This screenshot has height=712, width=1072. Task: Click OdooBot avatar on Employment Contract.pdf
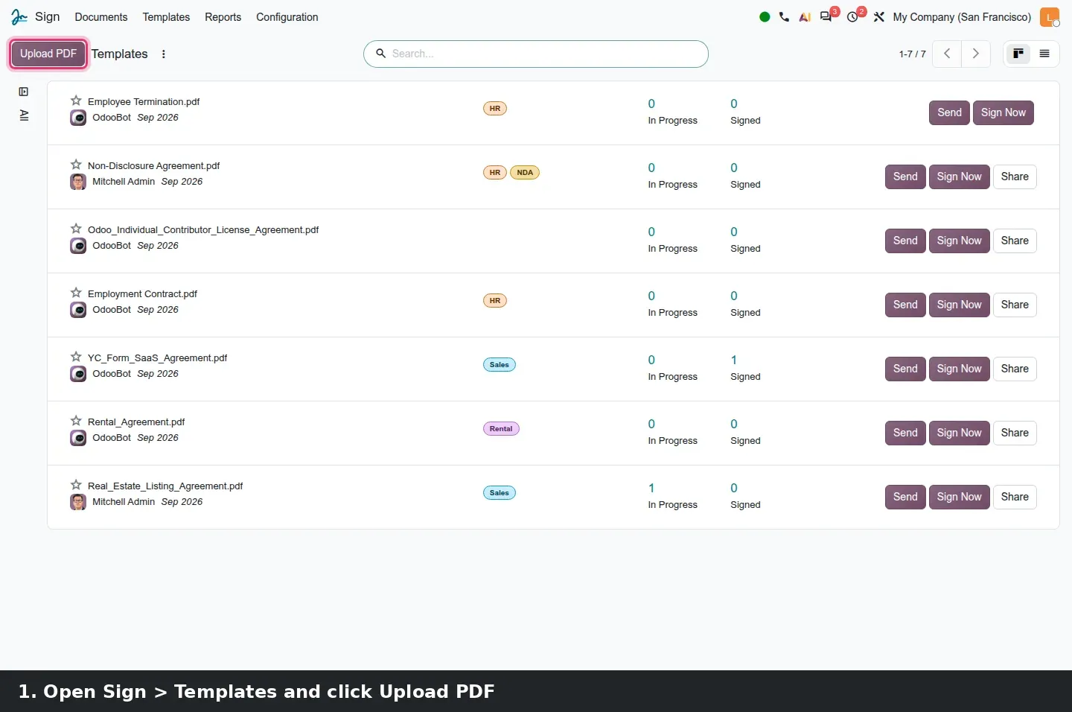pos(78,310)
